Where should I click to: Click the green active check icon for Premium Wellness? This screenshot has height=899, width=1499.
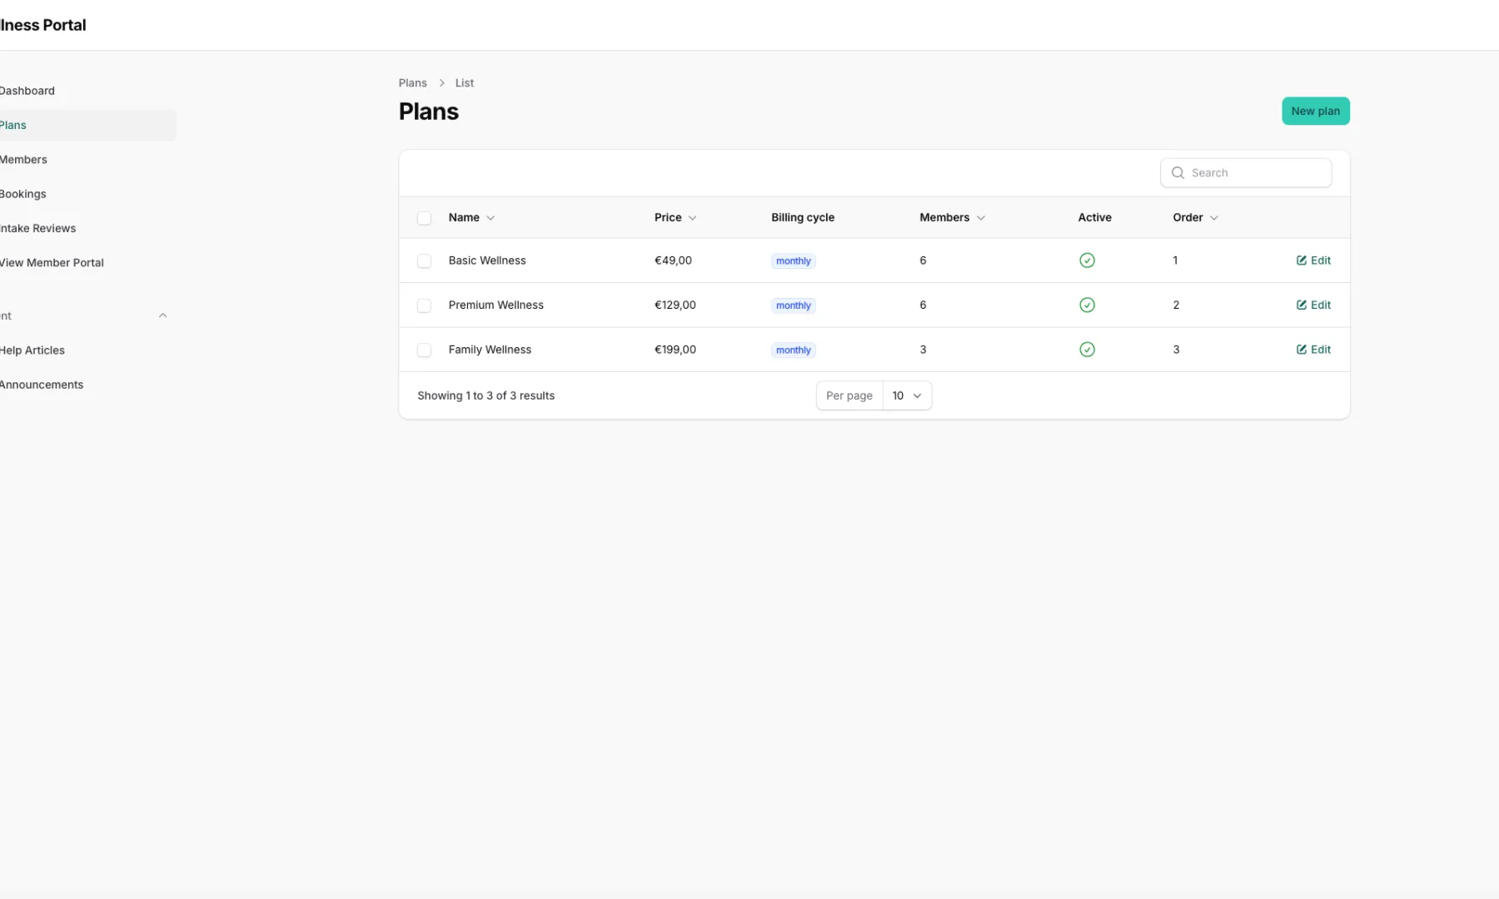pos(1088,305)
